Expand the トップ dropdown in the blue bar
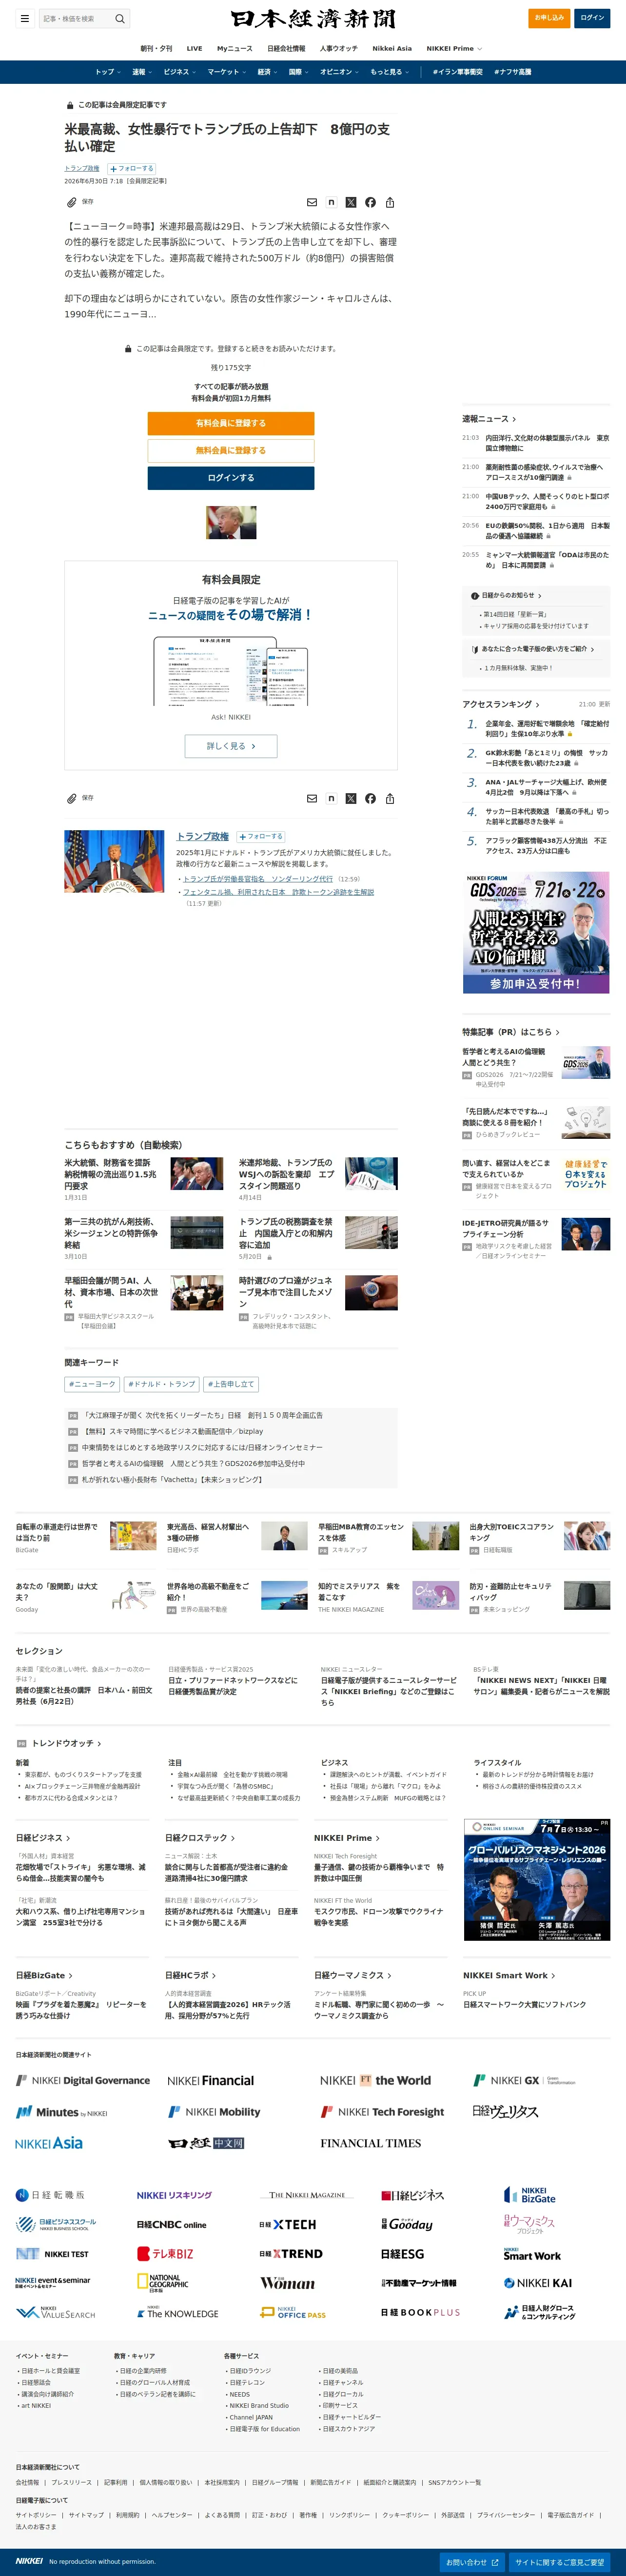 click(108, 72)
